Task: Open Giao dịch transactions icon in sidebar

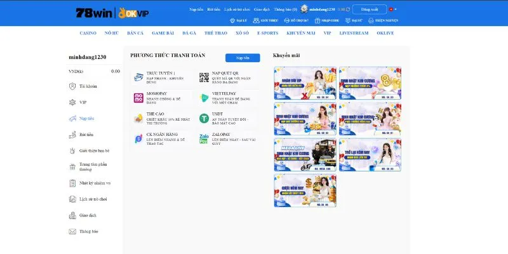Action: tap(72, 215)
